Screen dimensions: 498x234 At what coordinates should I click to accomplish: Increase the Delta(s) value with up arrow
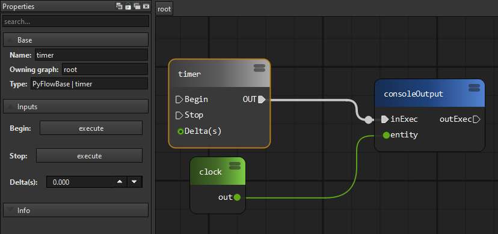120,182
